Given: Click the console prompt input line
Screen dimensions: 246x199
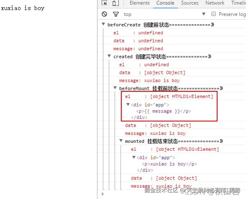Looking at the screenshot, I should (x=172, y=194).
